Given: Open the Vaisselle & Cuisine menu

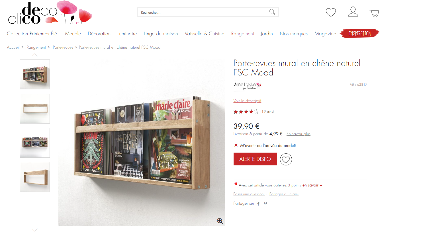Looking at the screenshot, I should (x=205, y=34).
